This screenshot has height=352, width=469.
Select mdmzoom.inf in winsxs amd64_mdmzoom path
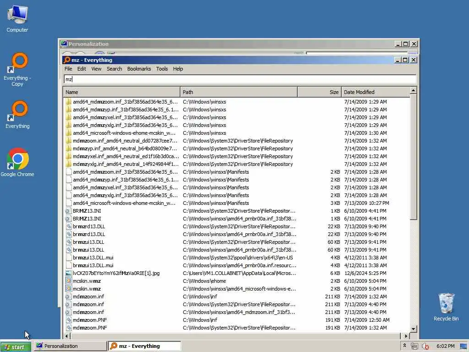236,312
